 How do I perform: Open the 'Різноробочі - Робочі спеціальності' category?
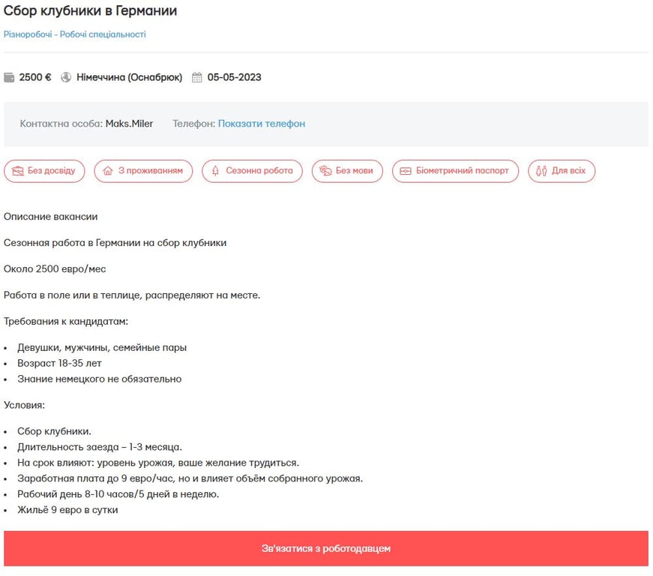(x=76, y=34)
